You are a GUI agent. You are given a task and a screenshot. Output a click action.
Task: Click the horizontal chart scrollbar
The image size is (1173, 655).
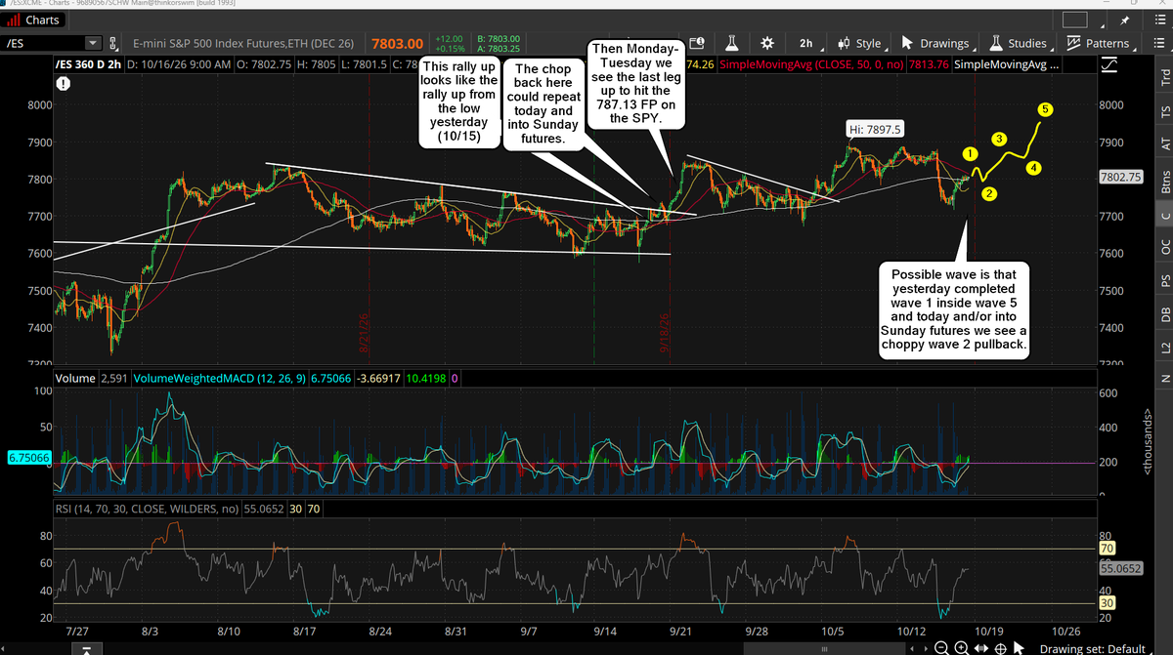point(824,648)
